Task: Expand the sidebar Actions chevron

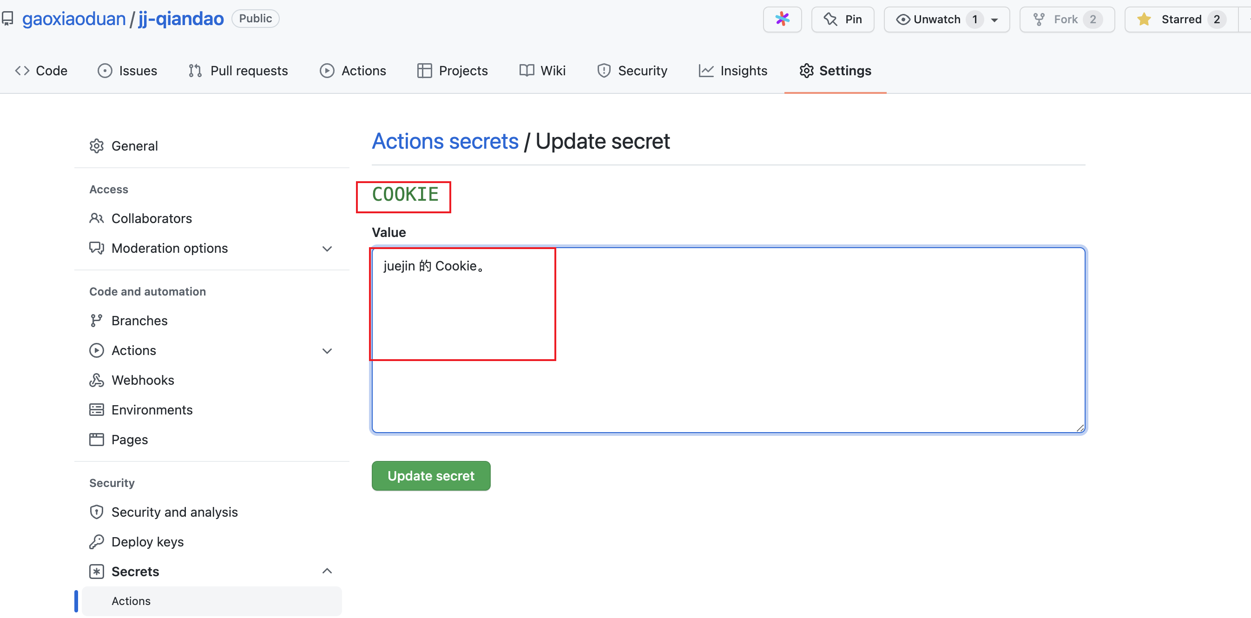Action: click(327, 351)
